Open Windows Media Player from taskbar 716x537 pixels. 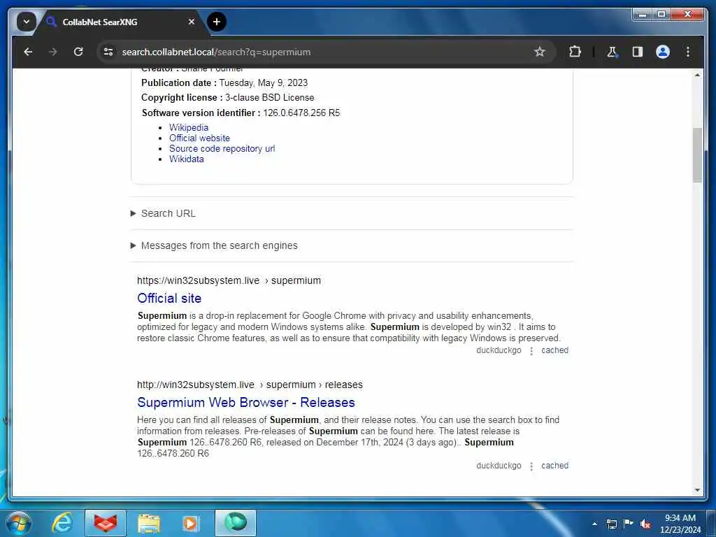click(x=190, y=523)
